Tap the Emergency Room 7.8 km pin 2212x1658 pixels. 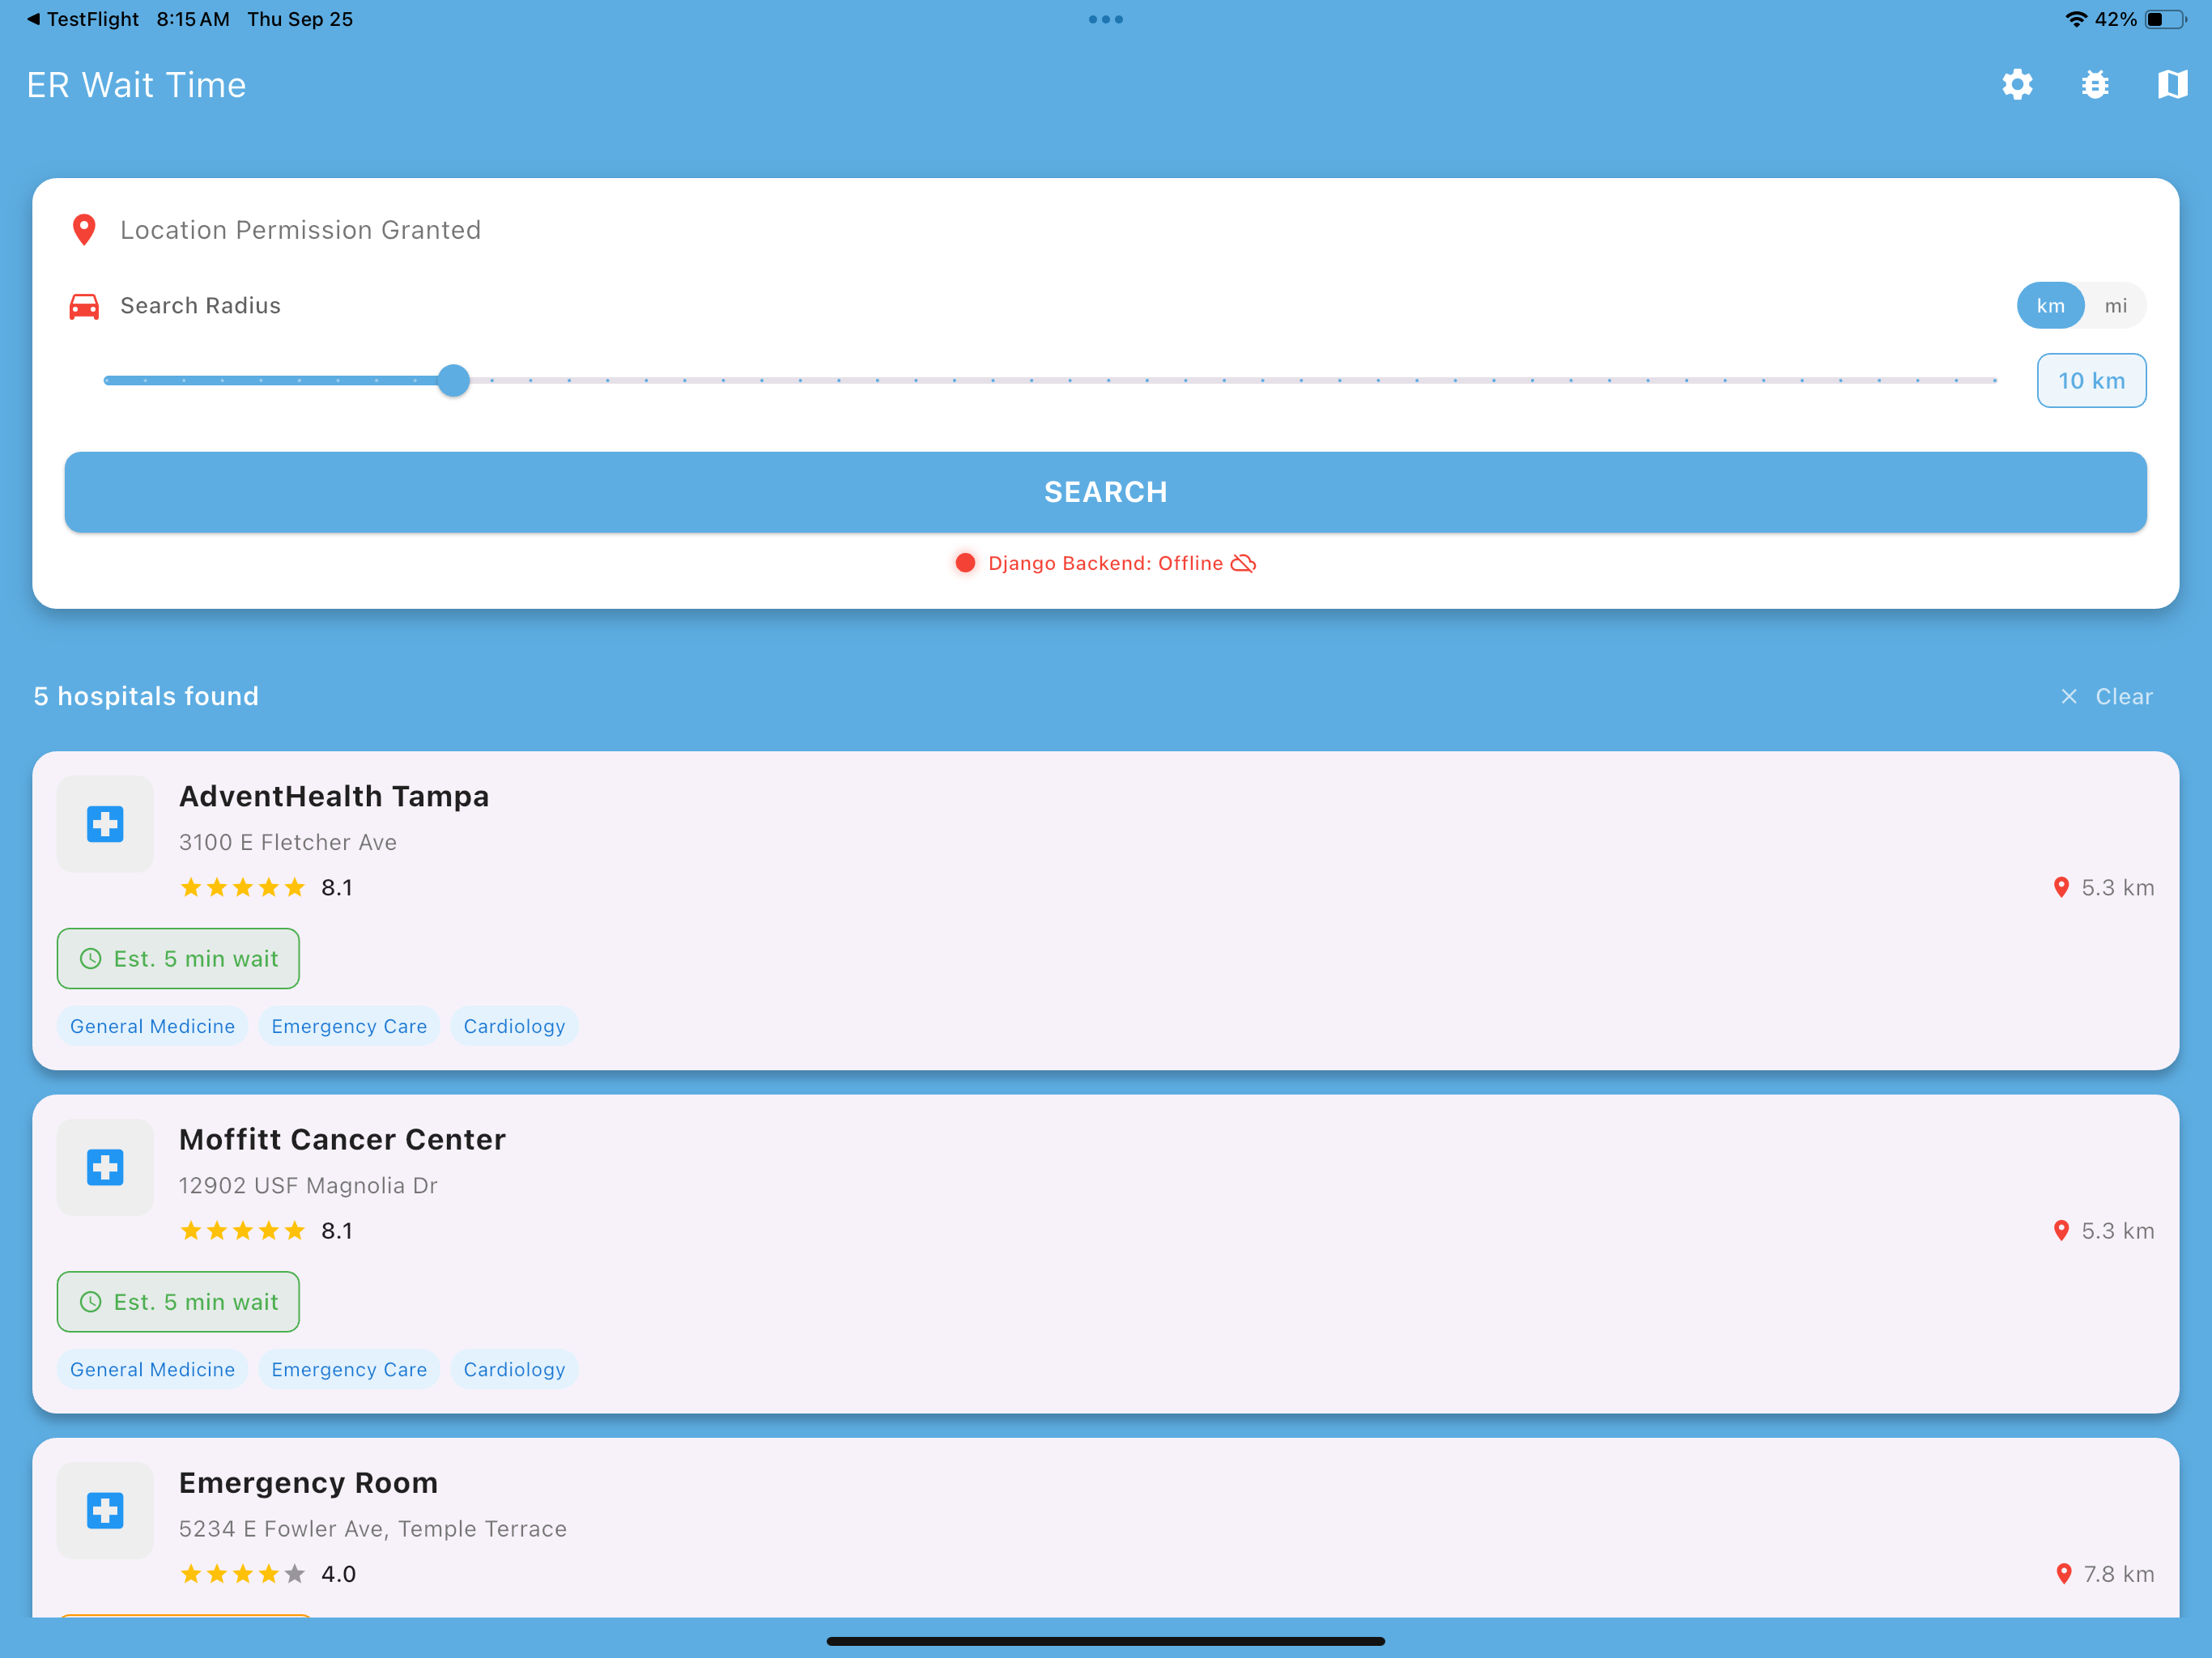click(2063, 1574)
